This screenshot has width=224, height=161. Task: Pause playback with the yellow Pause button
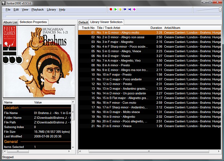click(x=120, y=9)
